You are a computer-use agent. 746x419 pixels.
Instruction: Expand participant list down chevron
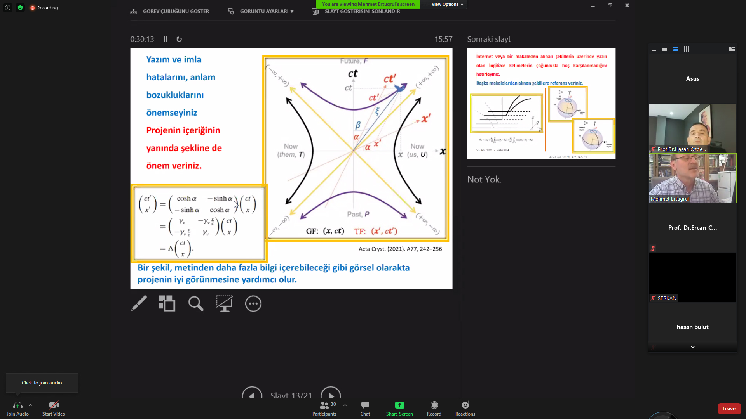tap(692, 347)
